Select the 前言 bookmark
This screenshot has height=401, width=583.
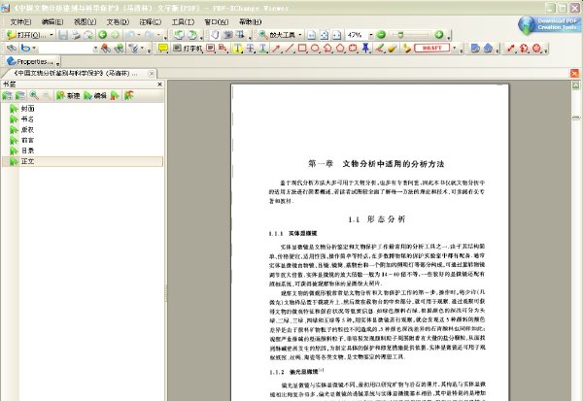coord(27,140)
